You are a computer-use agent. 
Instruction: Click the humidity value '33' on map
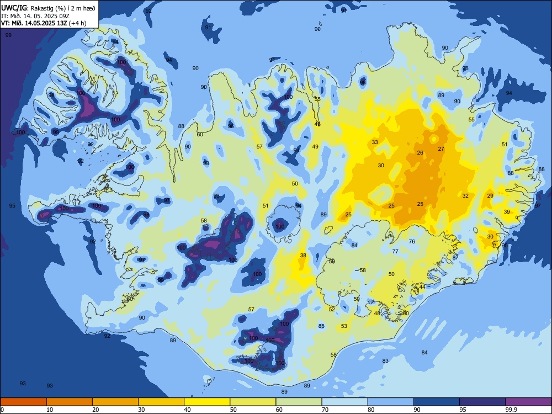[375, 142]
